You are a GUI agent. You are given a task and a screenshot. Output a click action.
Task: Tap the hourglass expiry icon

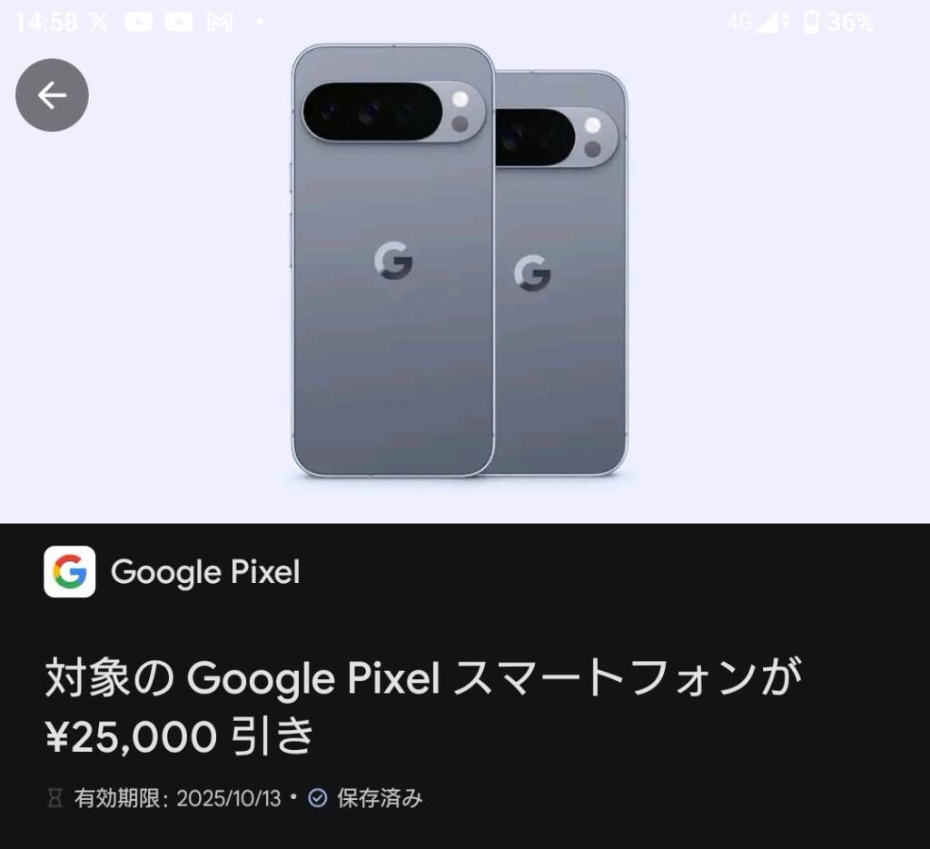pyautogui.click(x=55, y=798)
